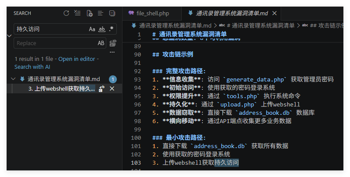Click line number 90 in gutter
Image resolution: width=350 pixels, height=177 pixels.
137,55
